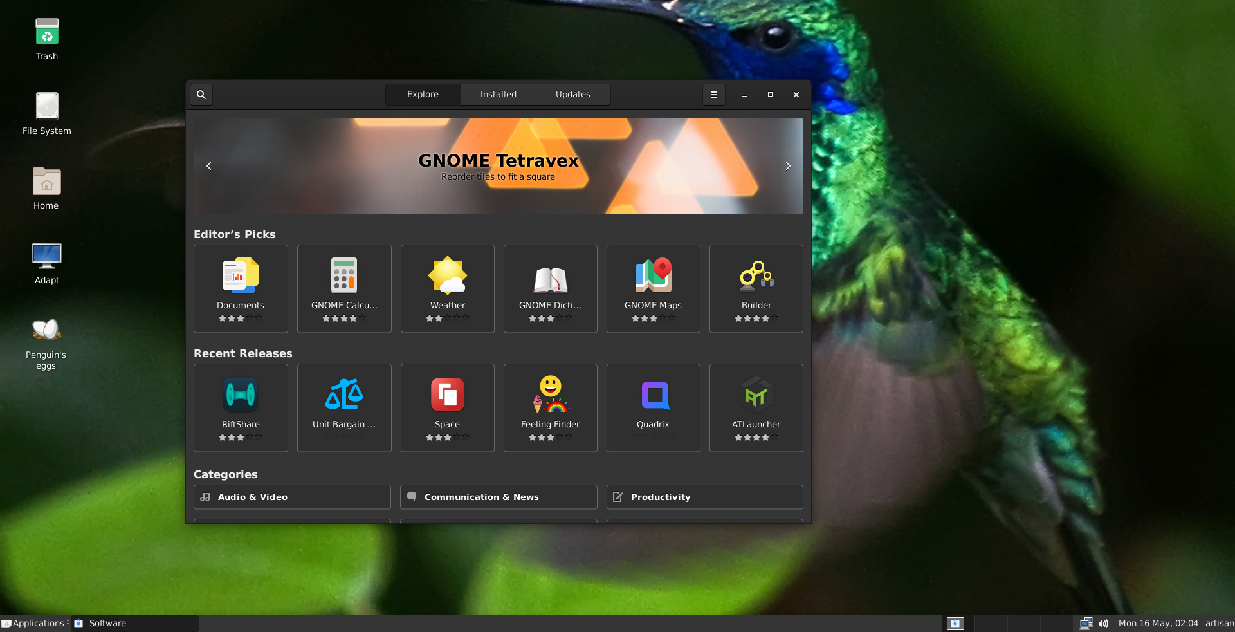This screenshot has width=1235, height=632.
Task: Switch to the Updates tab
Action: (573, 95)
